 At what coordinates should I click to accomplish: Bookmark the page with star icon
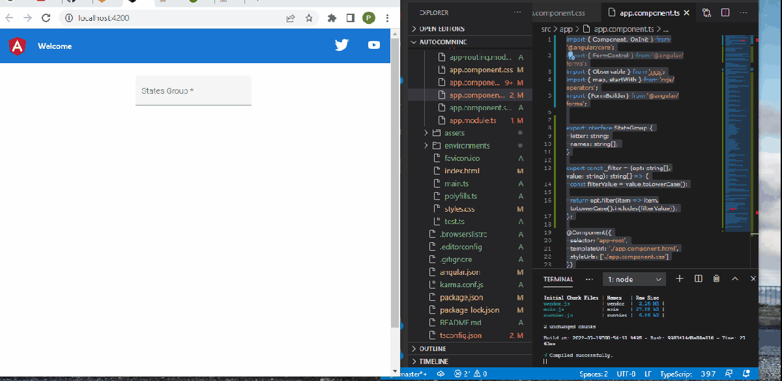tap(308, 19)
